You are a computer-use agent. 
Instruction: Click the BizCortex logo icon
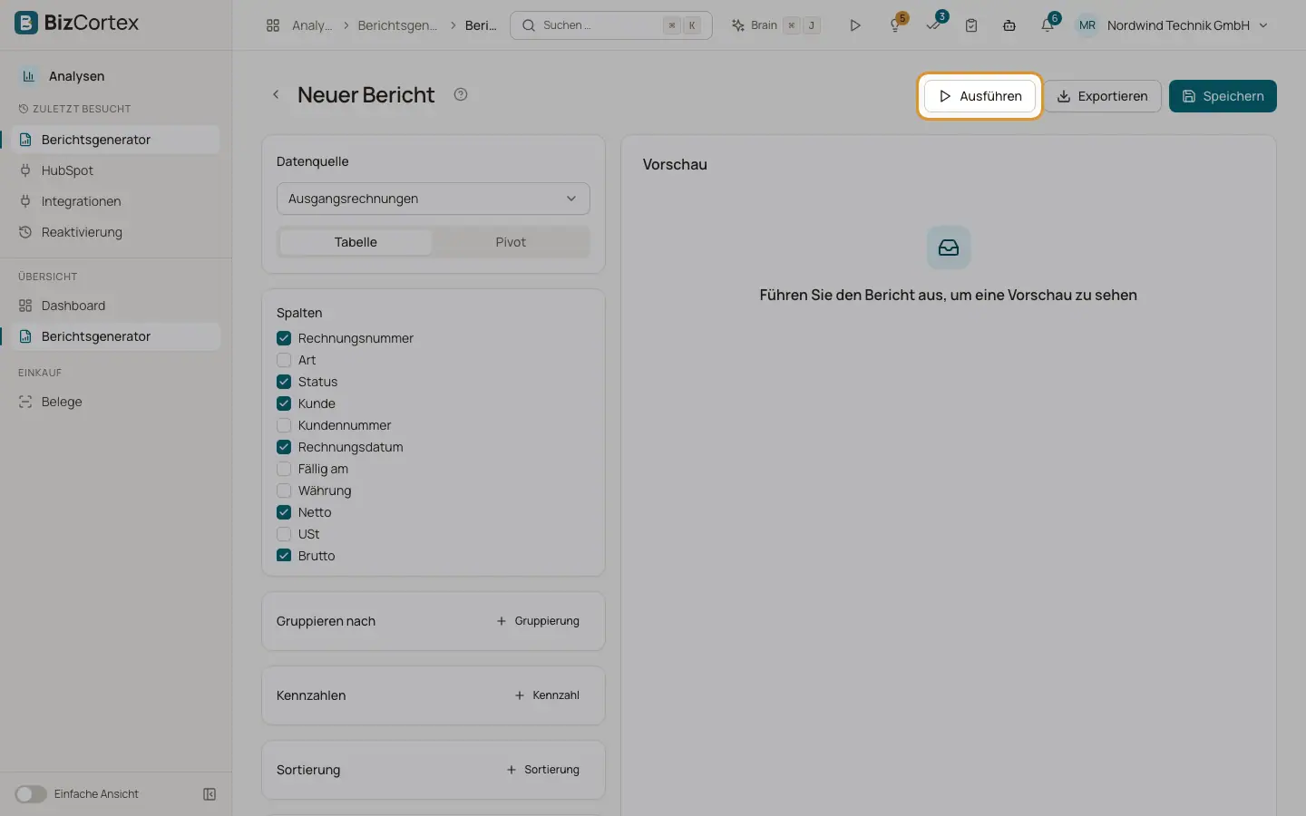tap(26, 23)
